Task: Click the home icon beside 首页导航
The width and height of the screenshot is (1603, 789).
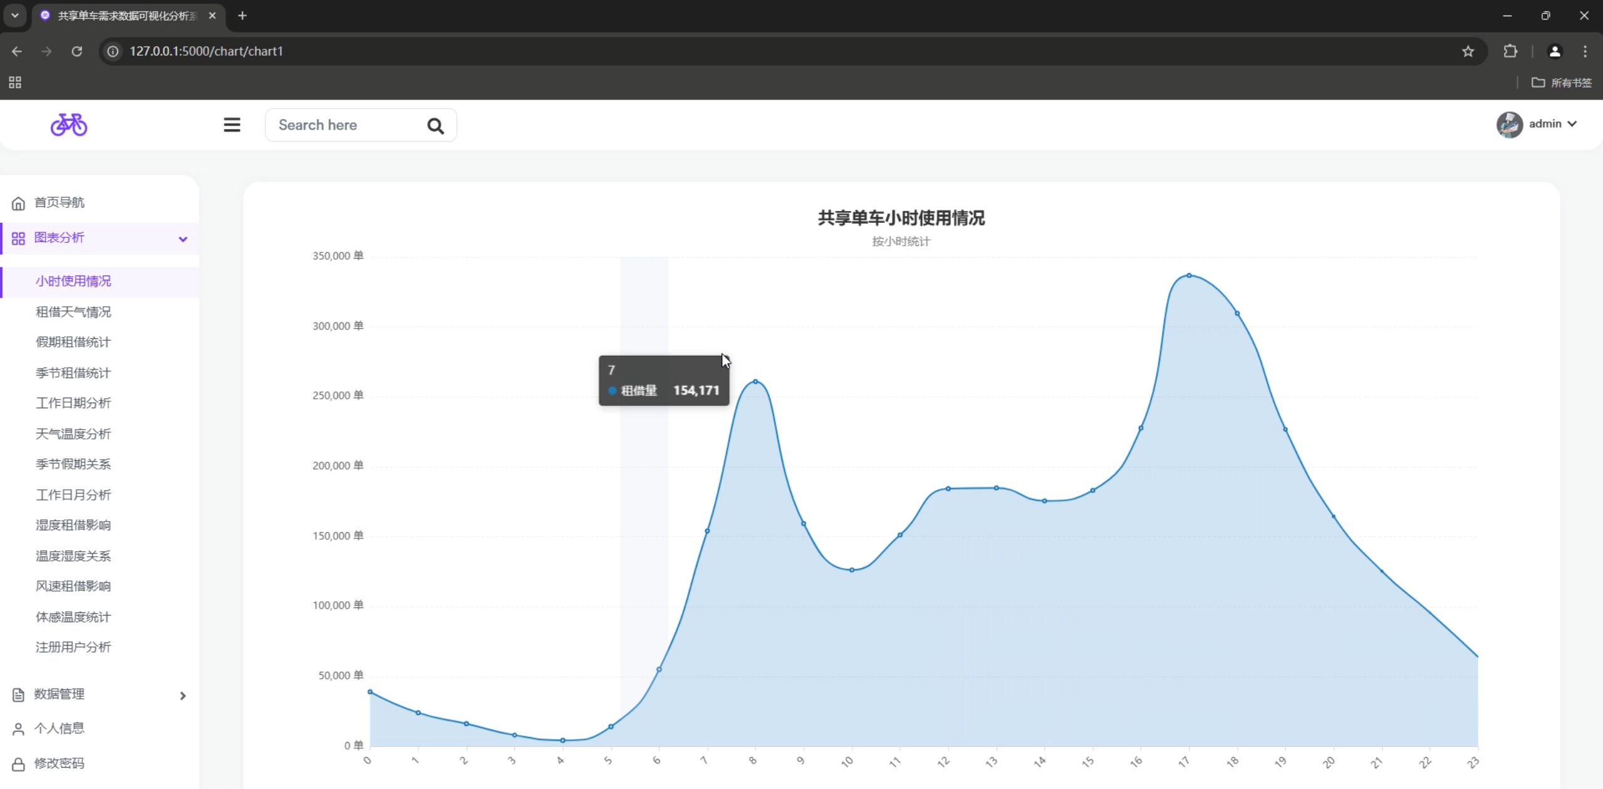Action: click(18, 203)
